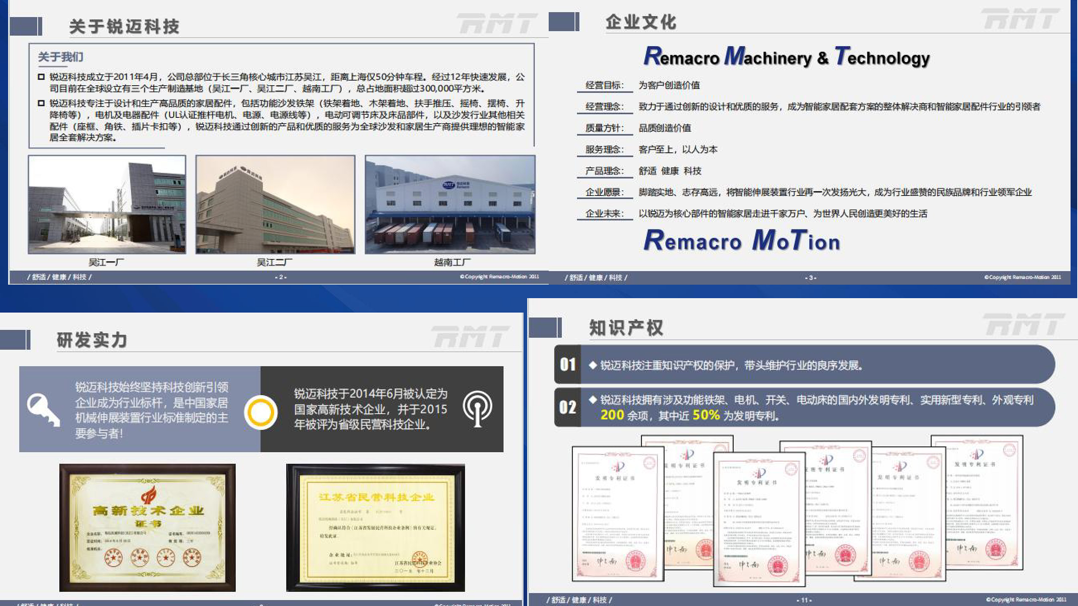Click the antenna signal icon

(x=477, y=409)
